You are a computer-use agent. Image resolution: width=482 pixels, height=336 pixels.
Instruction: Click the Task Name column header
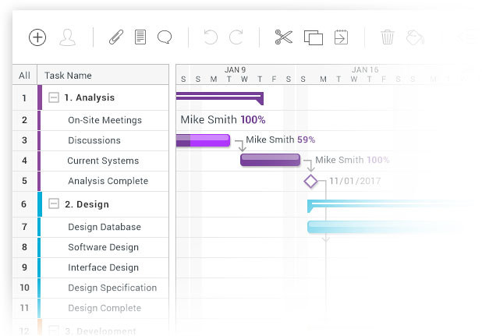(103, 76)
